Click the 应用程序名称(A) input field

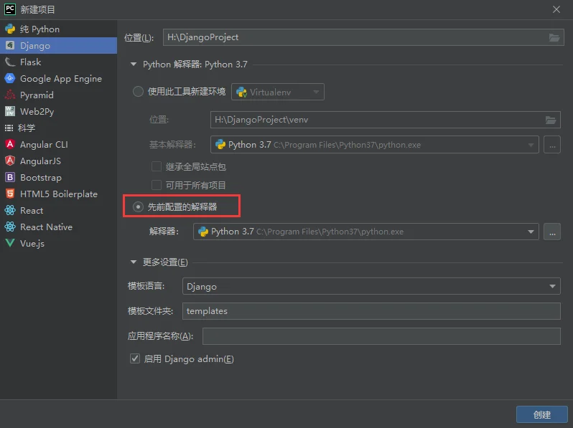[x=381, y=336]
